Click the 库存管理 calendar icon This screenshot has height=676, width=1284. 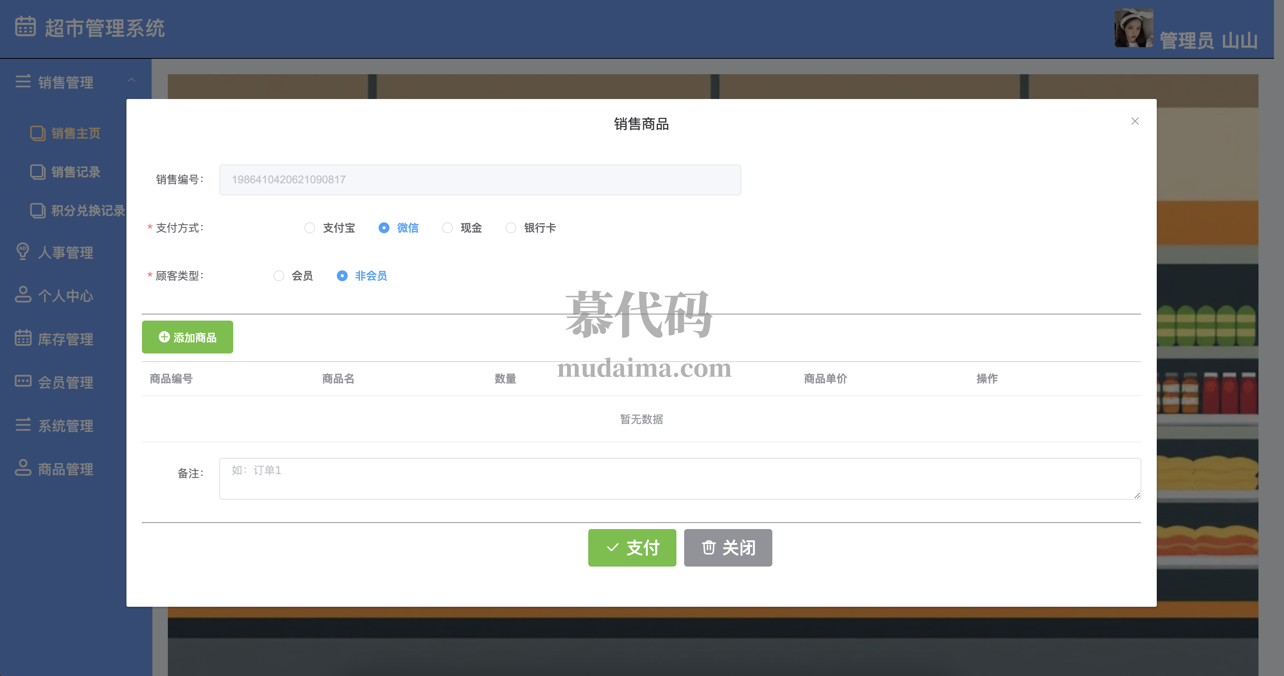pos(23,338)
